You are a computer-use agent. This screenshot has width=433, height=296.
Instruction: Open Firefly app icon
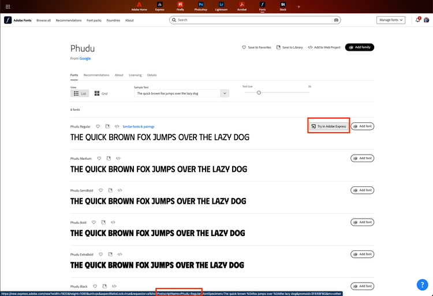180,6
